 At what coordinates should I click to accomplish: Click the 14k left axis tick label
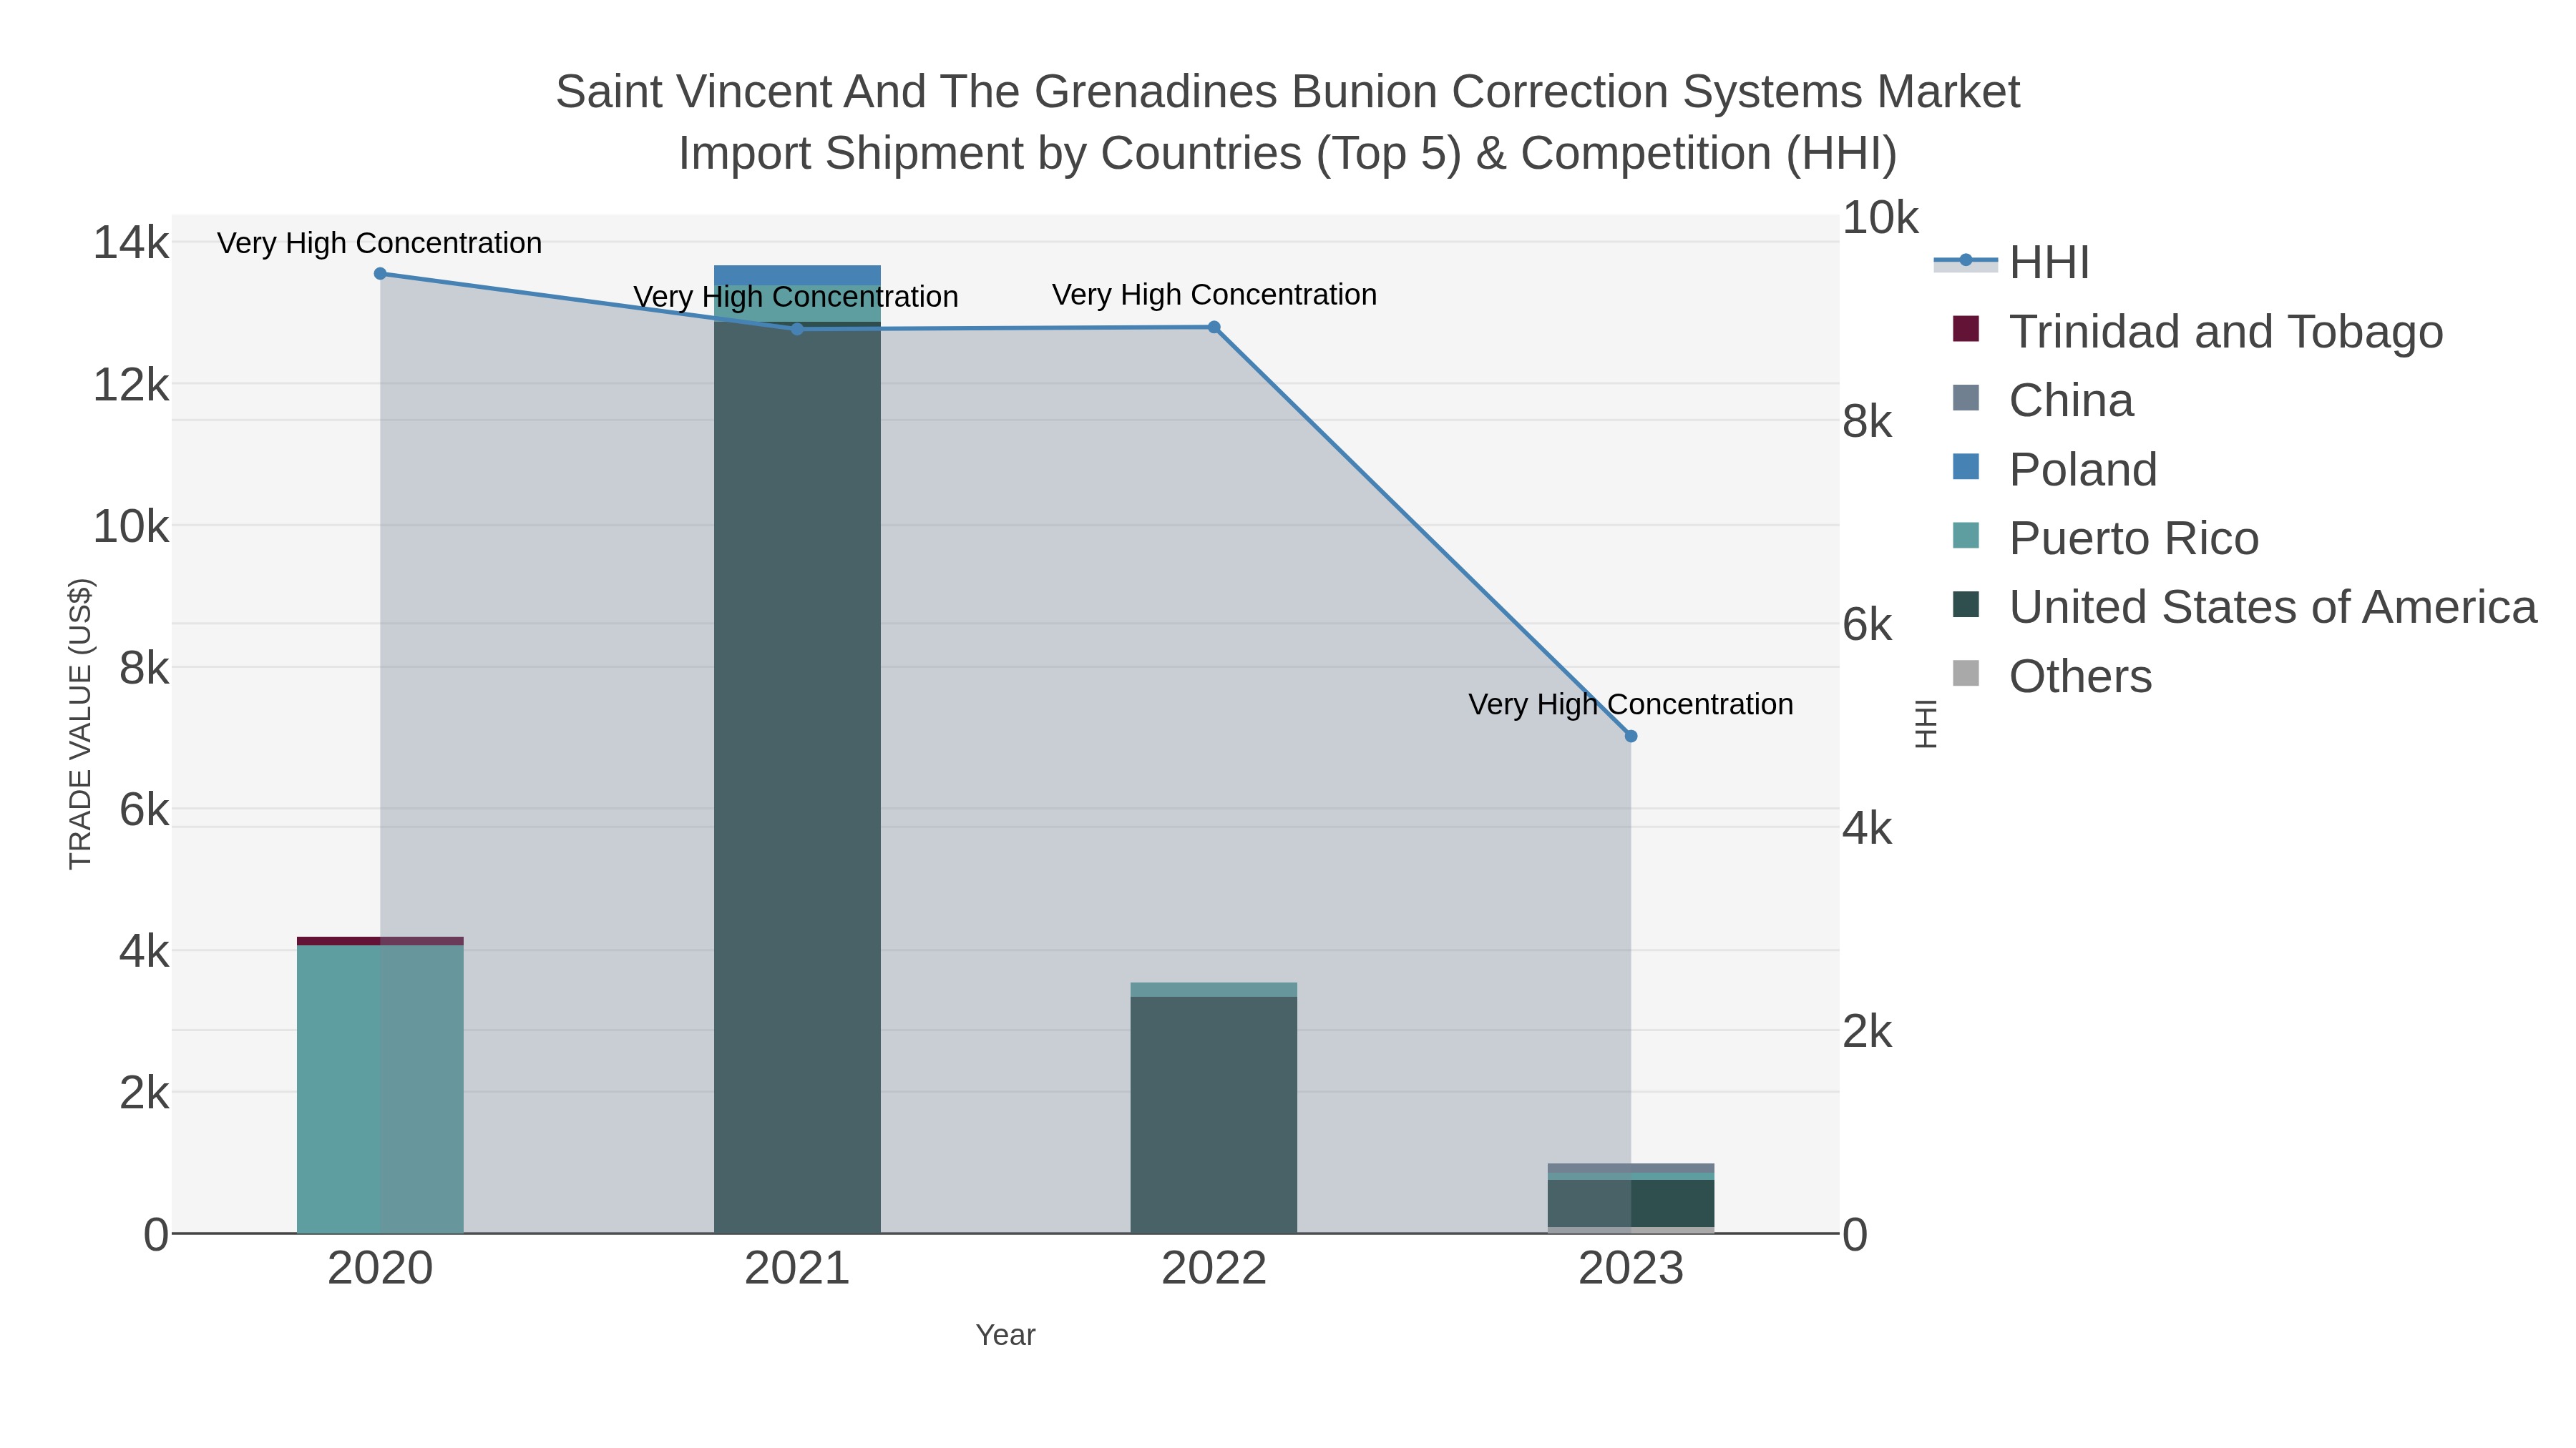tap(131, 243)
